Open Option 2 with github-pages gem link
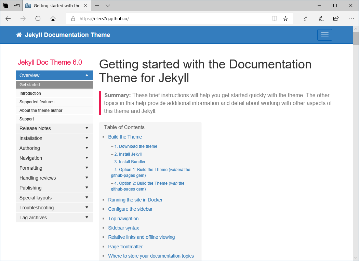This screenshot has height=261, width=359. tap(148, 186)
